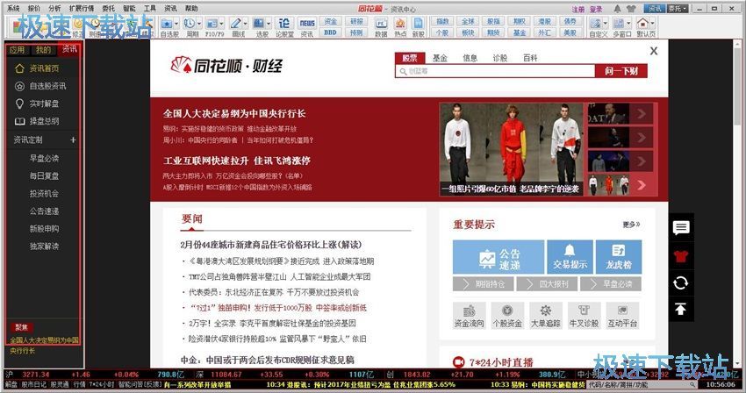Open 大单追踪 gear icon tile

click(x=545, y=316)
